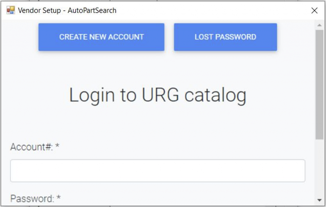Click the word URG in the heading

(160, 95)
